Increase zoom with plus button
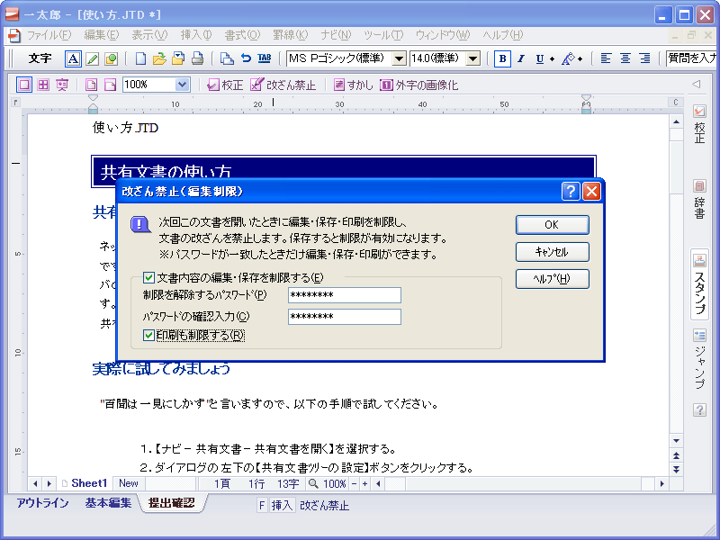The image size is (720, 540). (x=365, y=483)
